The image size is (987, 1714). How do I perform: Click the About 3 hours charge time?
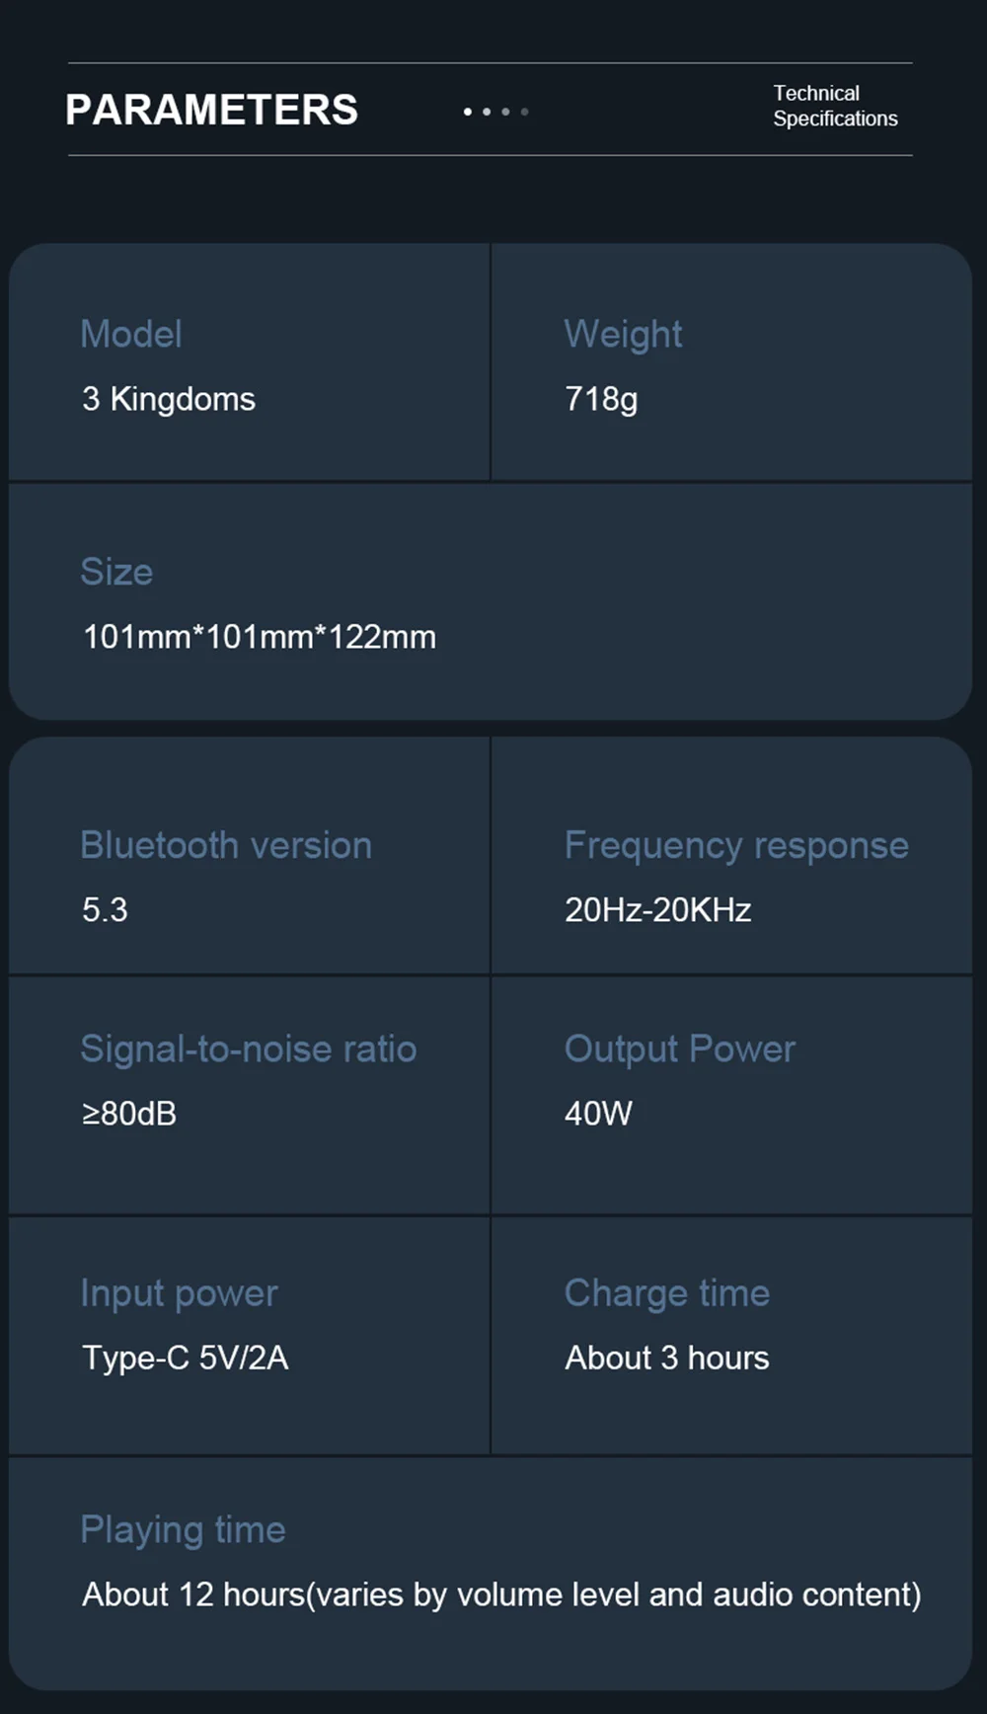pos(666,1358)
